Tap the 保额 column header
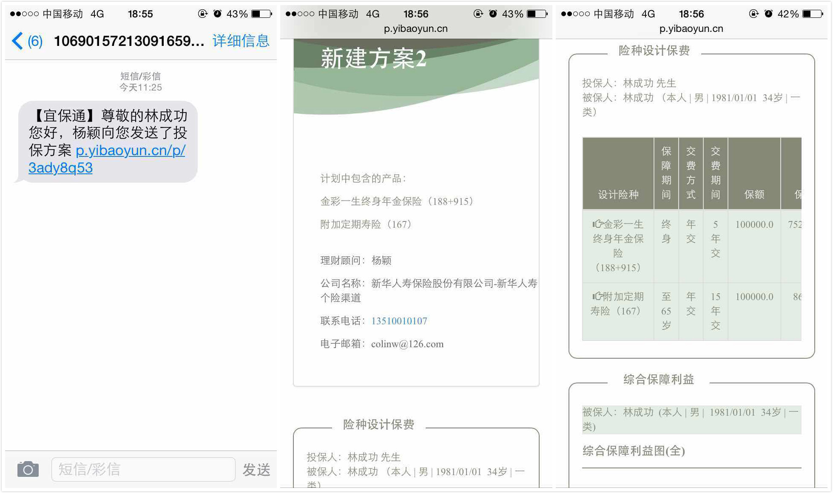The width and height of the screenshot is (833, 493). [754, 173]
